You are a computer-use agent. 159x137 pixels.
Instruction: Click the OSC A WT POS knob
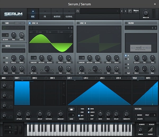point(33,68)
